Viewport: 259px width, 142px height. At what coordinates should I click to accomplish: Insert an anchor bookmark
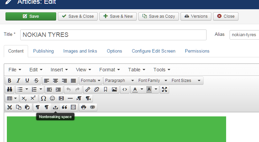pos(106,89)
